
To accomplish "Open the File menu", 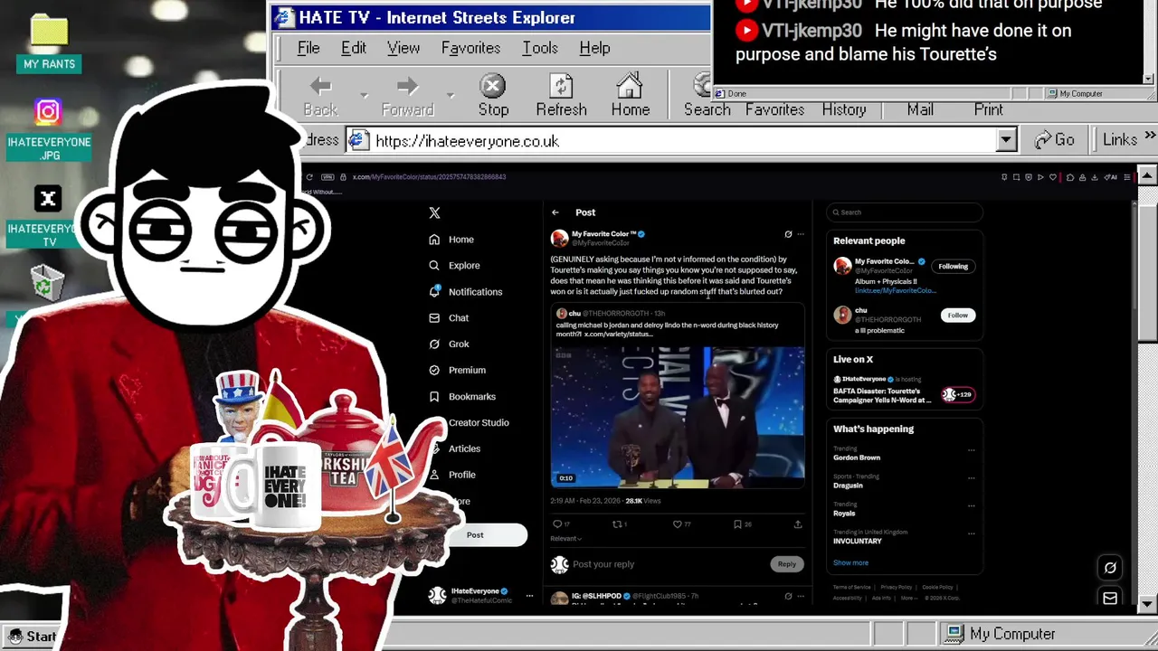I will coord(308,48).
